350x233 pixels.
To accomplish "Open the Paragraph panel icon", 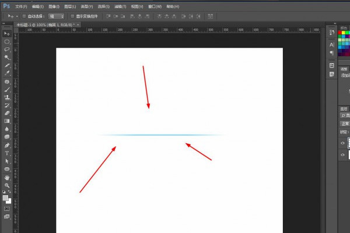I will (332, 53).
